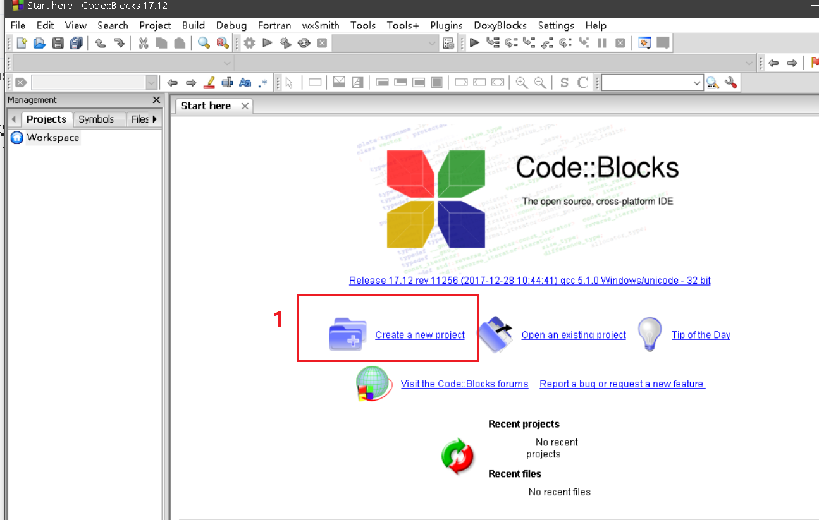This screenshot has width=819, height=520.
Task: Open the Find dialog via magnifier icon
Action: pos(203,43)
